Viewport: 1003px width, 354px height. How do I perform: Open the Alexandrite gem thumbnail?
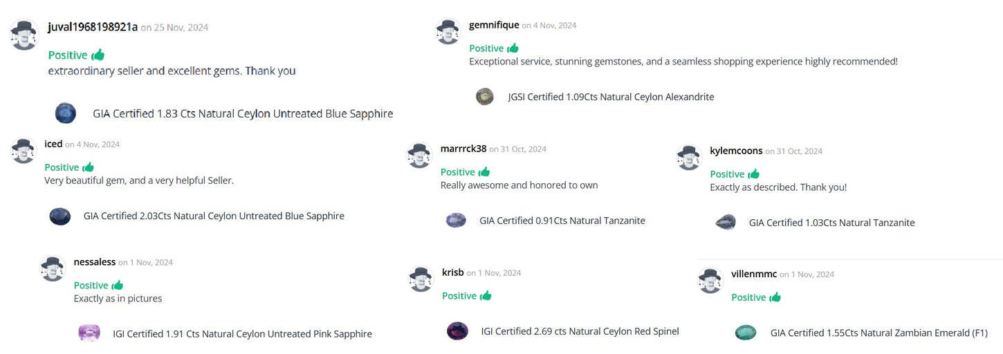click(x=485, y=97)
